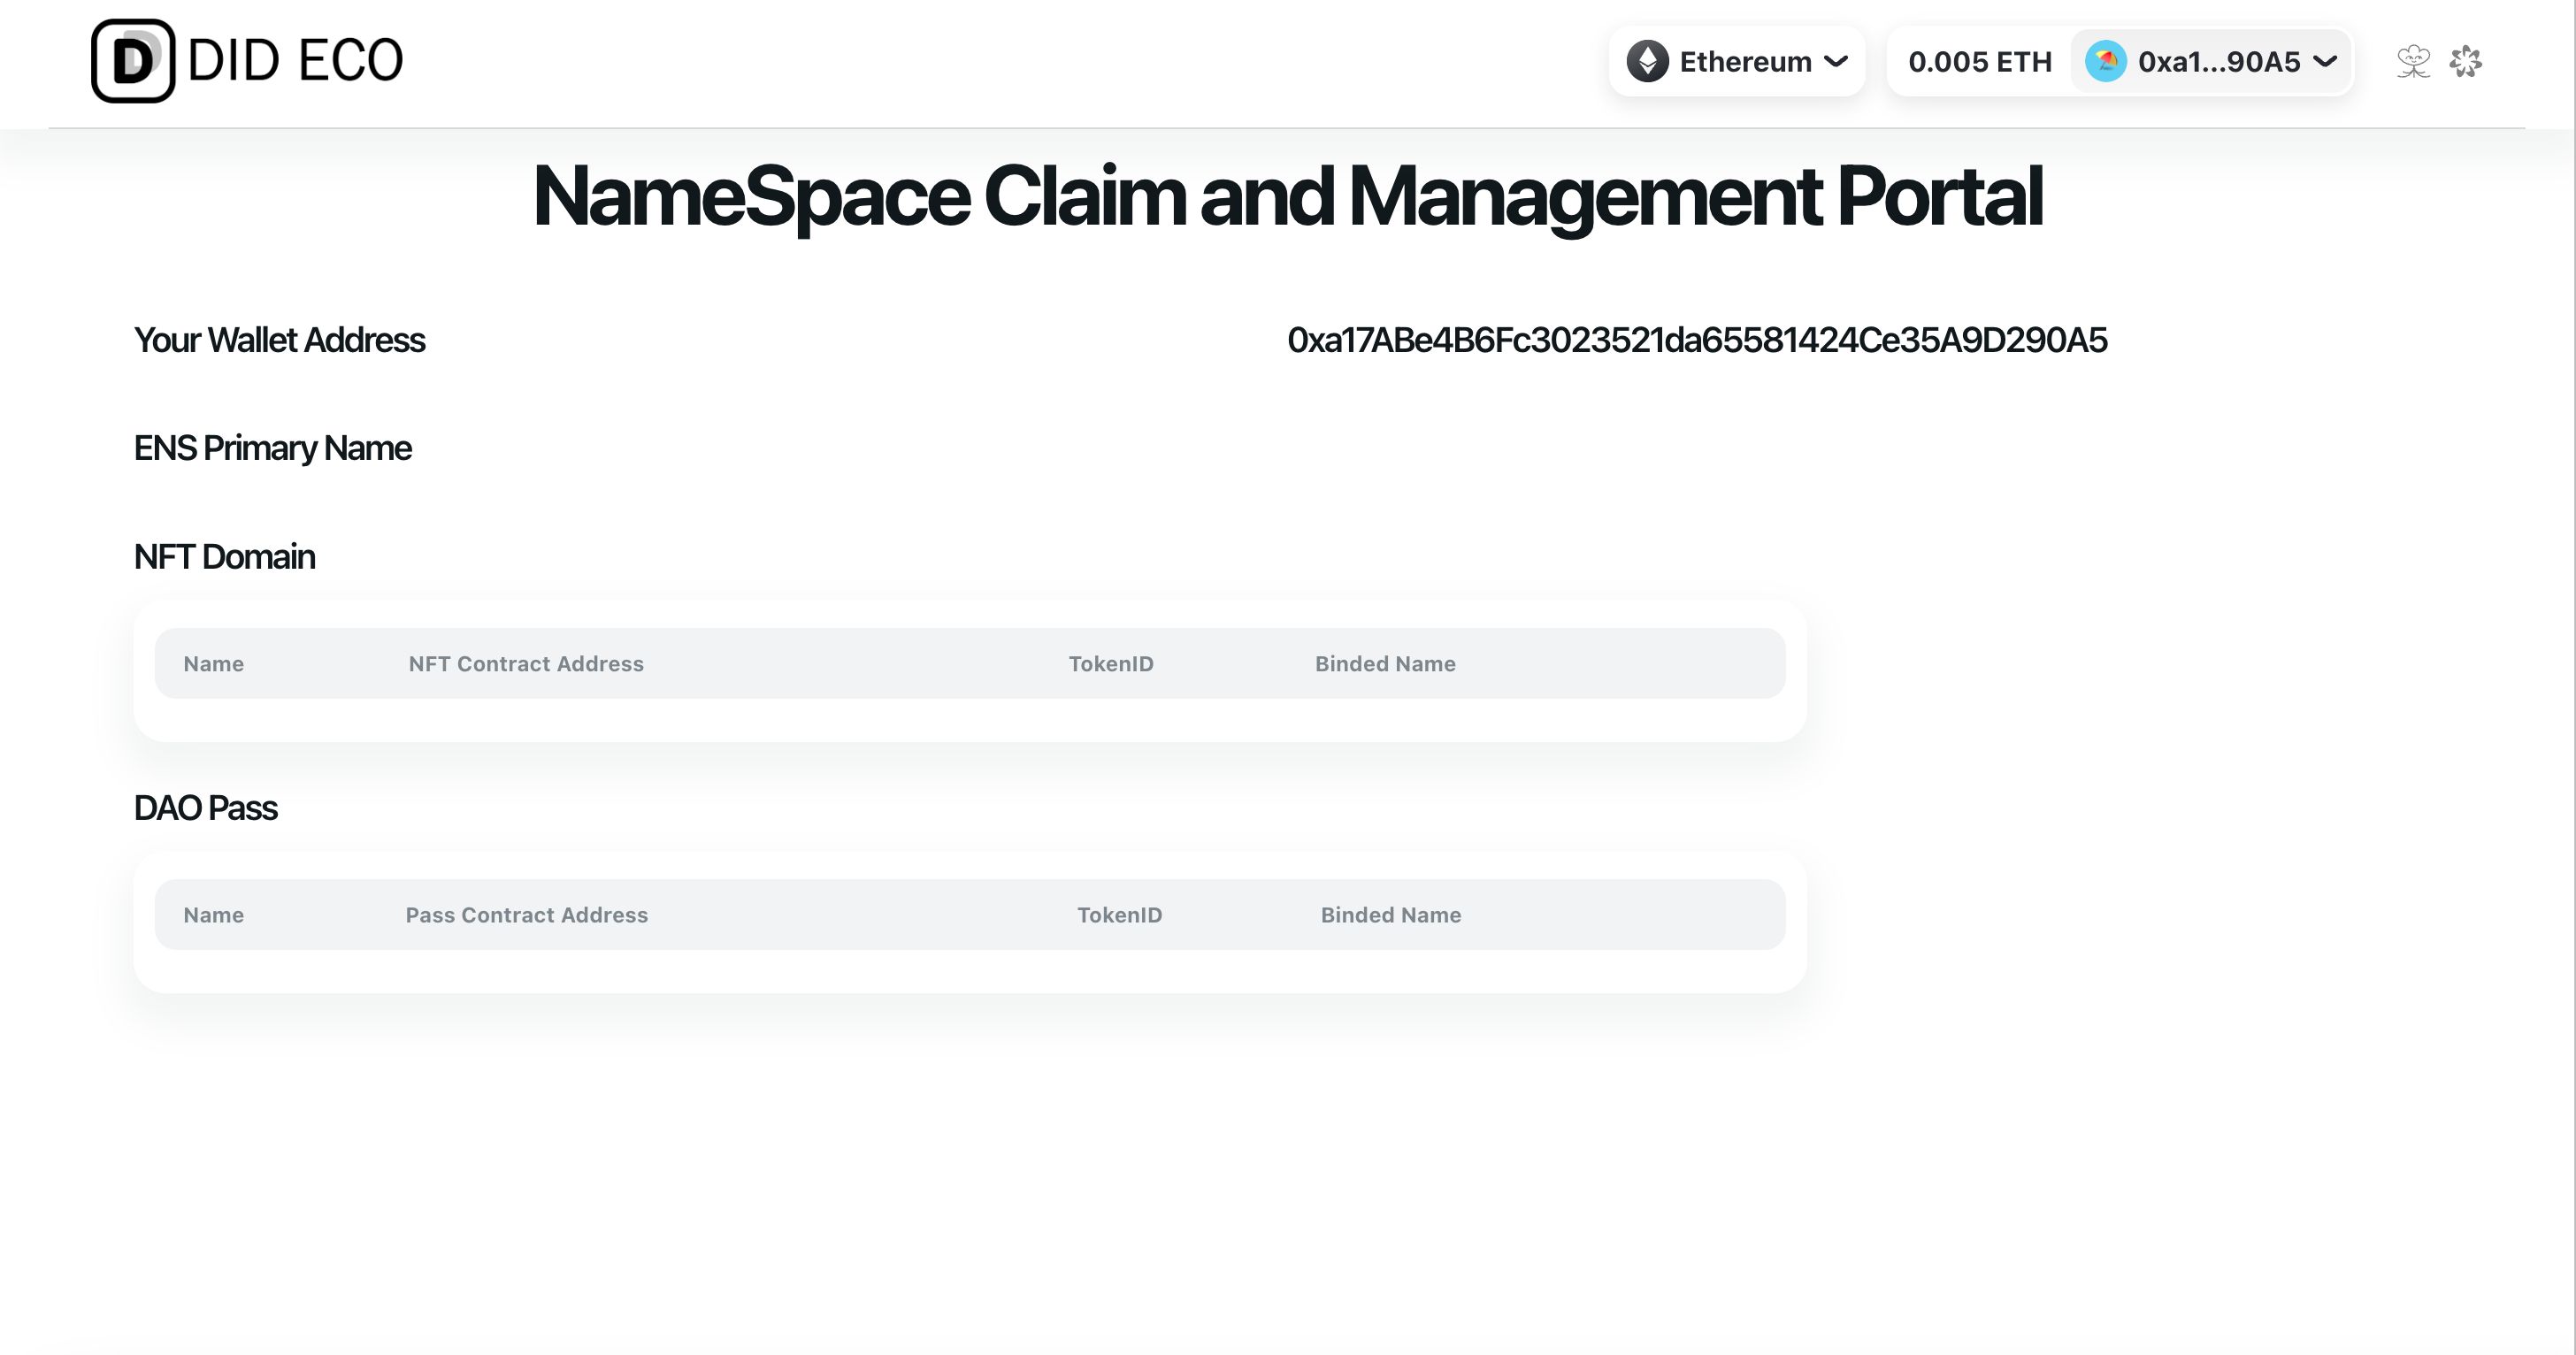Click 'Name' header in DAO Pass table
The height and width of the screenshot is (1355, 2576).
point(213,915)
